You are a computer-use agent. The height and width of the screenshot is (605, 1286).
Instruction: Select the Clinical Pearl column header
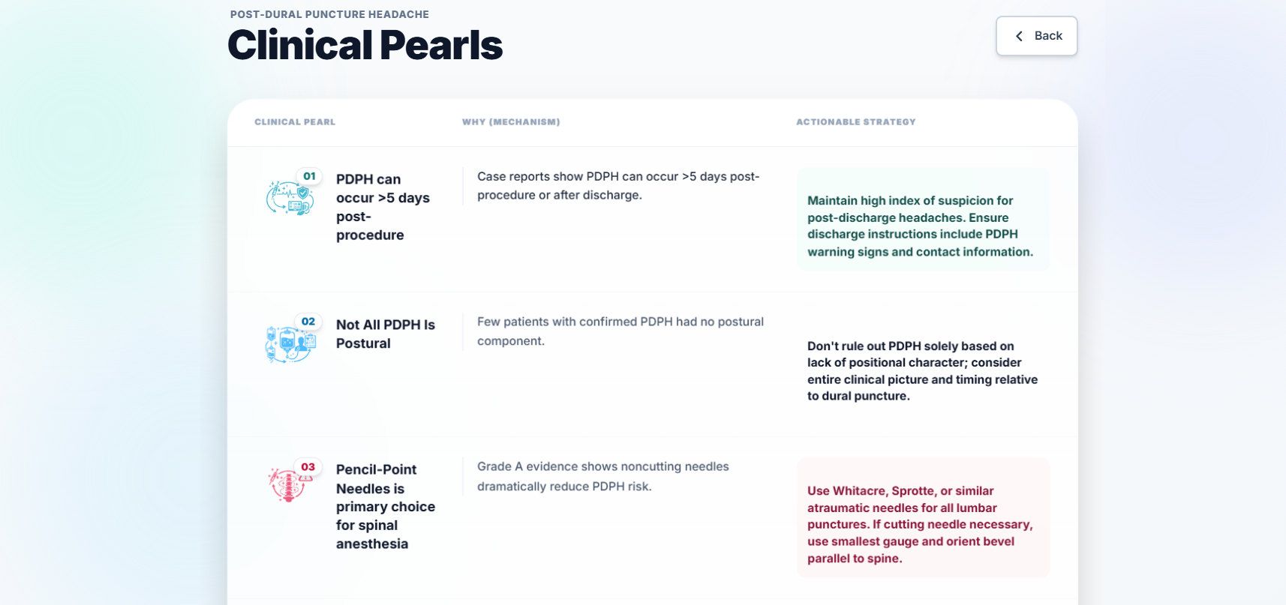click(x=295, y=122)
